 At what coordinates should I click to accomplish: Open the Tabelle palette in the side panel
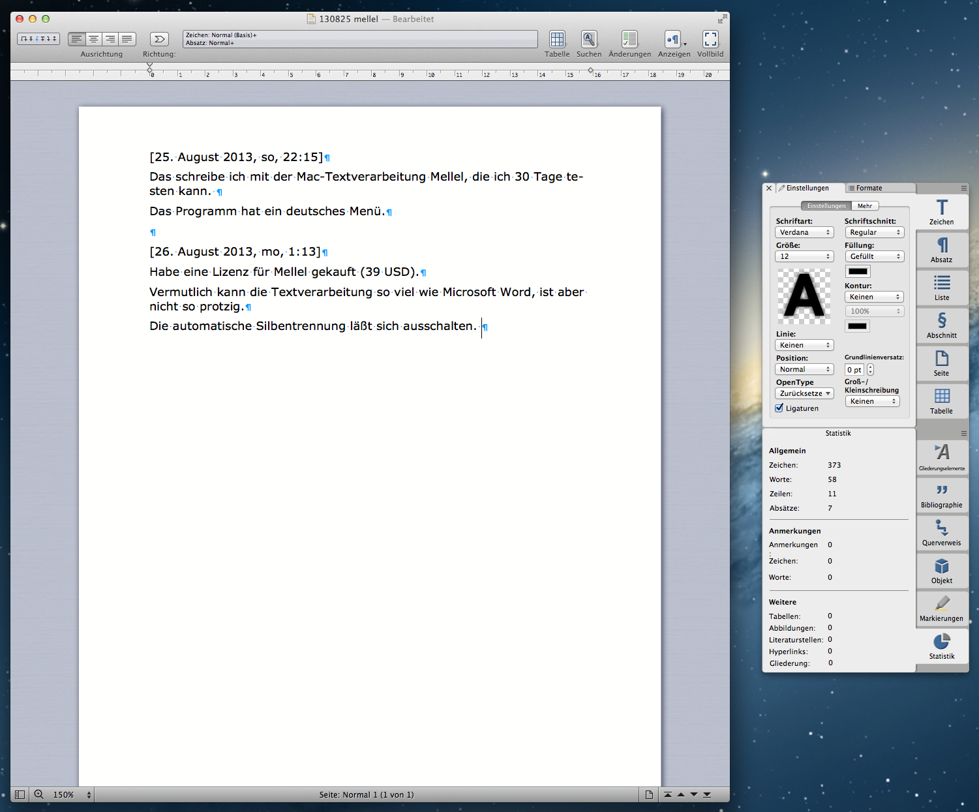point(942,401)
